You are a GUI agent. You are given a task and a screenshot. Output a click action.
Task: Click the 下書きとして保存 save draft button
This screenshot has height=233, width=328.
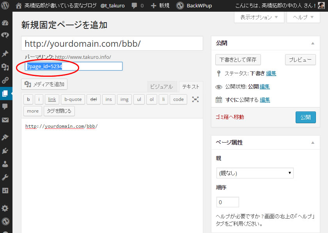click(238, 60)
